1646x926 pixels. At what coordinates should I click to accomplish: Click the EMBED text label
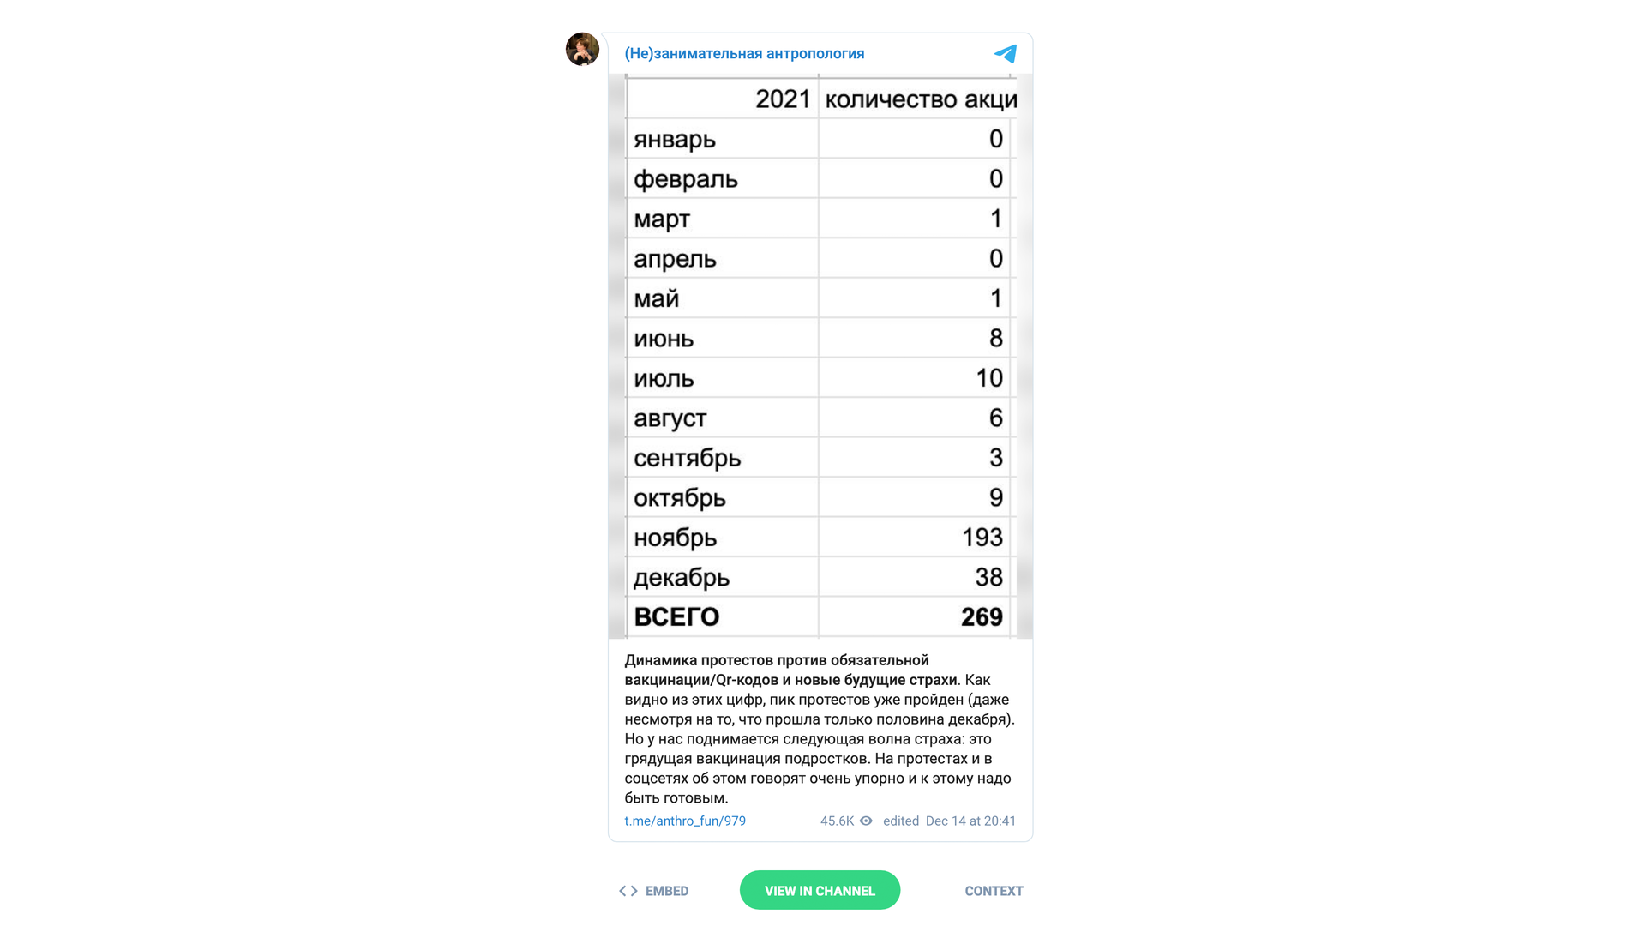coord(667,891)
